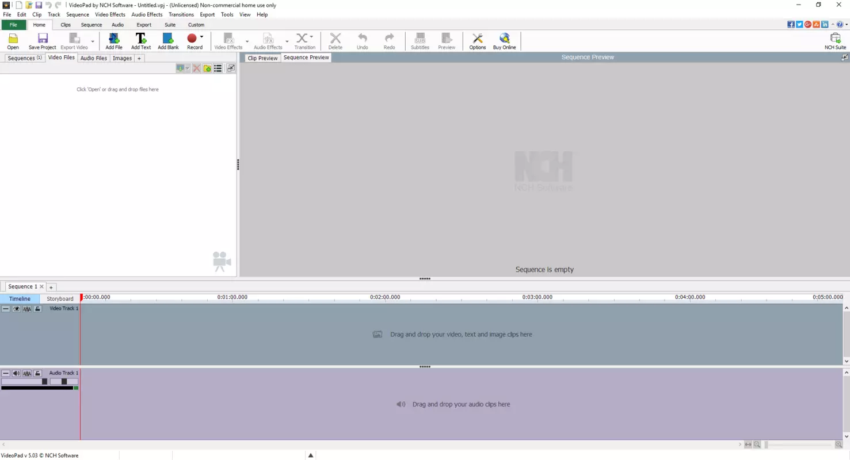Open the help dropdown arrow beside the question mark

pos(846,25)
